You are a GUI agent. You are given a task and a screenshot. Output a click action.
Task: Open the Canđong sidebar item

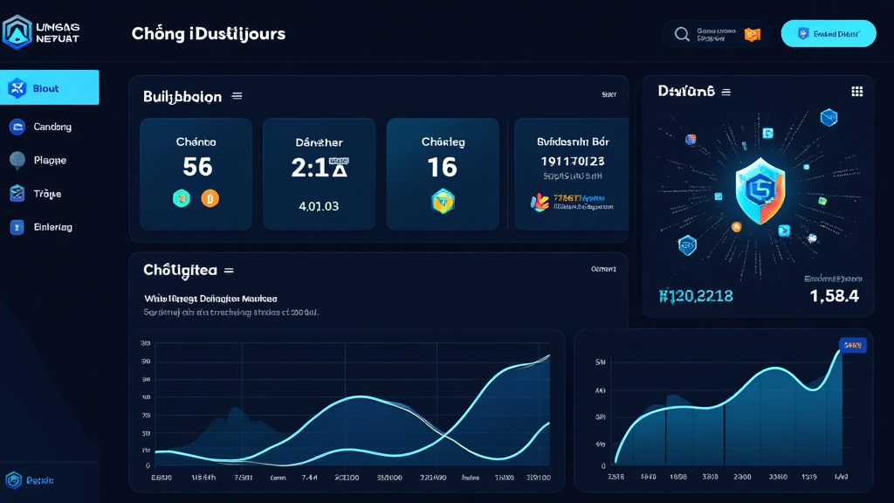pyautogui.click(x=49, y=127)
